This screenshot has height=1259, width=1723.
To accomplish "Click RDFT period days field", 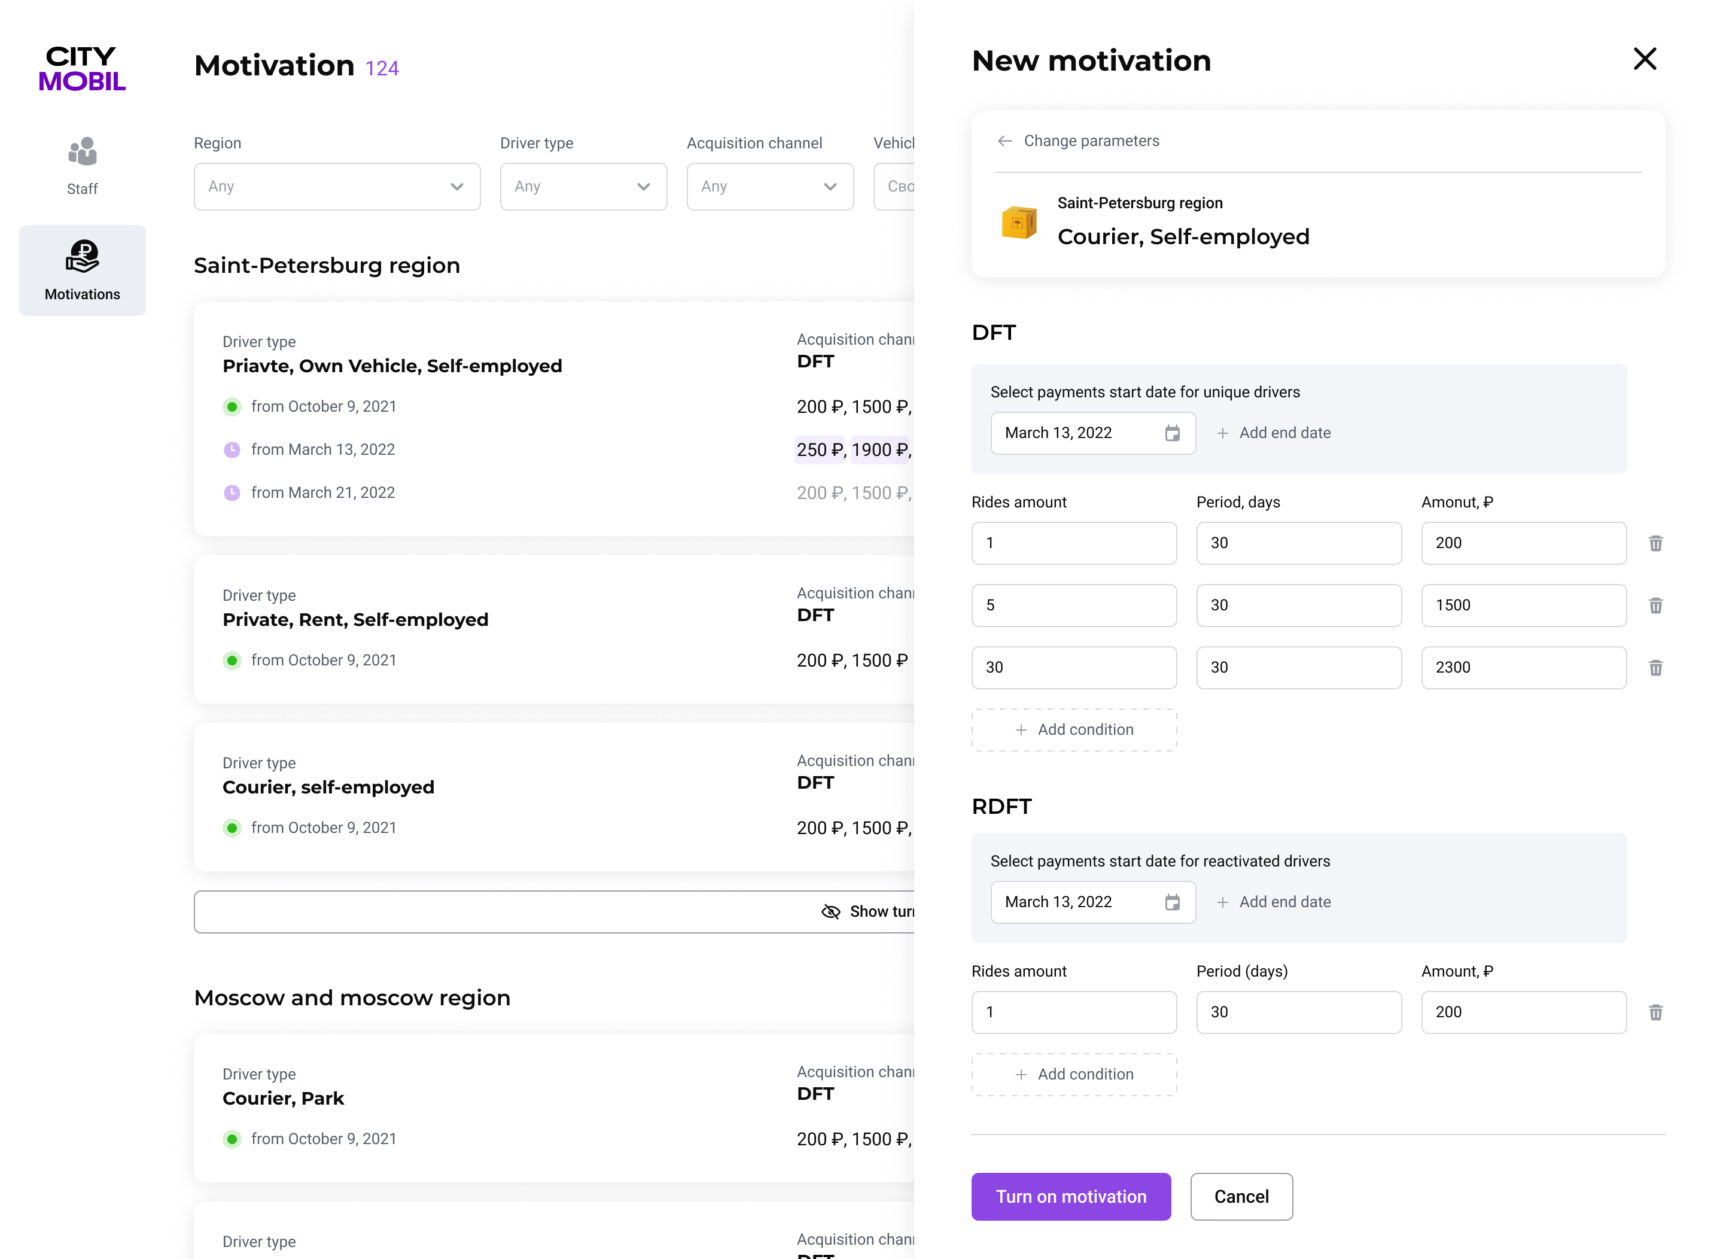I will click(x=1299, y=1012).
